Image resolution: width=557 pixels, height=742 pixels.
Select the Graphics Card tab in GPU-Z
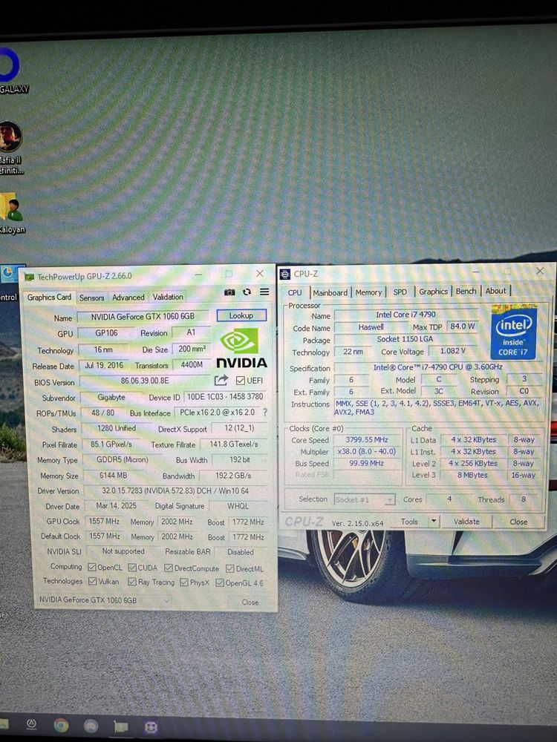(49, 298)
